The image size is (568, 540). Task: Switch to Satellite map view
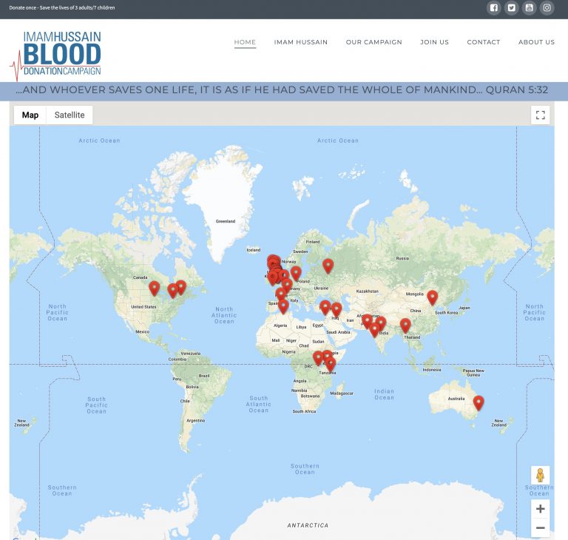click(70, 115)
